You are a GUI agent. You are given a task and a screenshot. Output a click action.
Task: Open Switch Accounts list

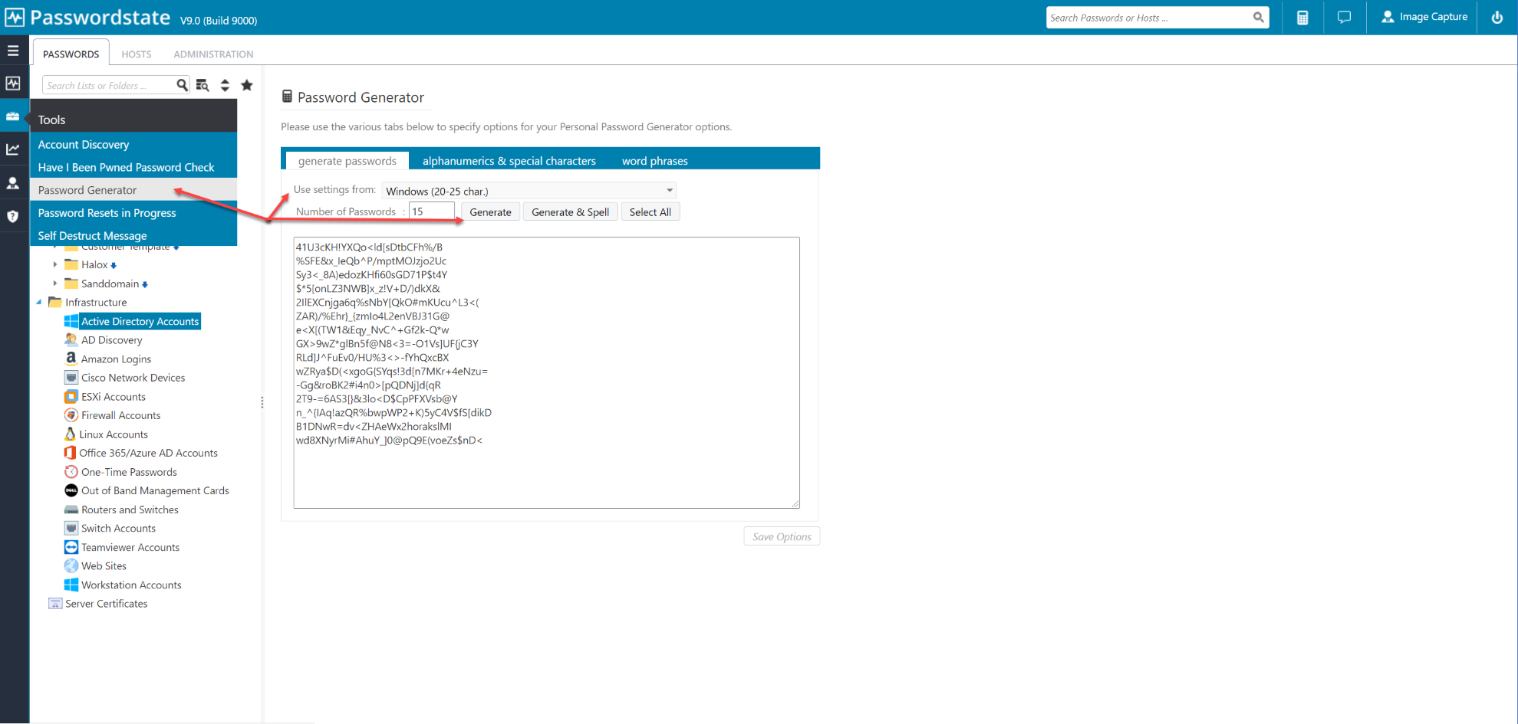pyautogui.click(x=119, y=529)
